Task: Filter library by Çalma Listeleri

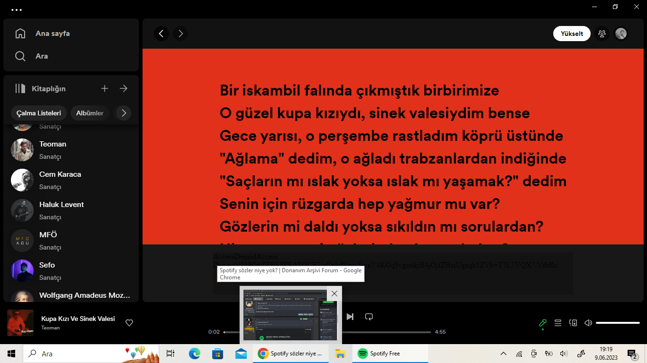Action: (39, 113)
